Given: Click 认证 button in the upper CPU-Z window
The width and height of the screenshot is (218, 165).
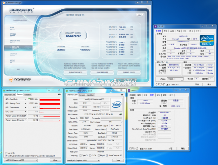Looking at the screenshot, I should [197, 84].
